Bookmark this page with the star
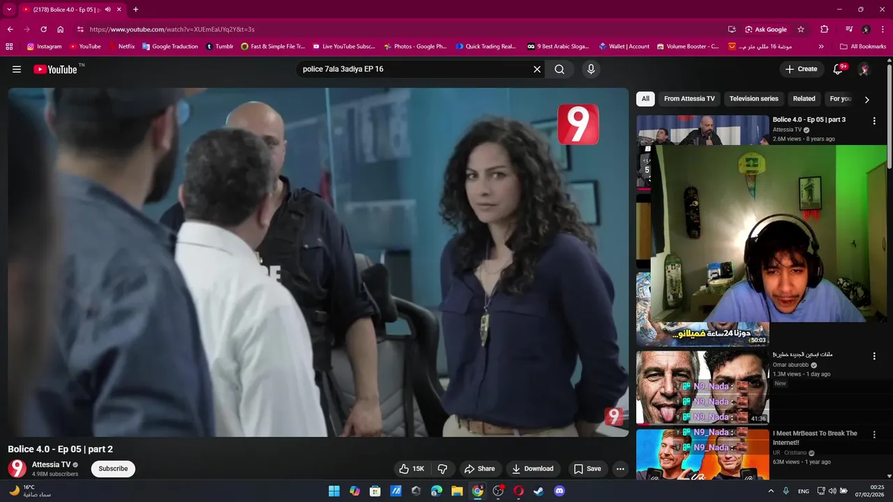Screen dimensions: 893x502 click(801, 29)
